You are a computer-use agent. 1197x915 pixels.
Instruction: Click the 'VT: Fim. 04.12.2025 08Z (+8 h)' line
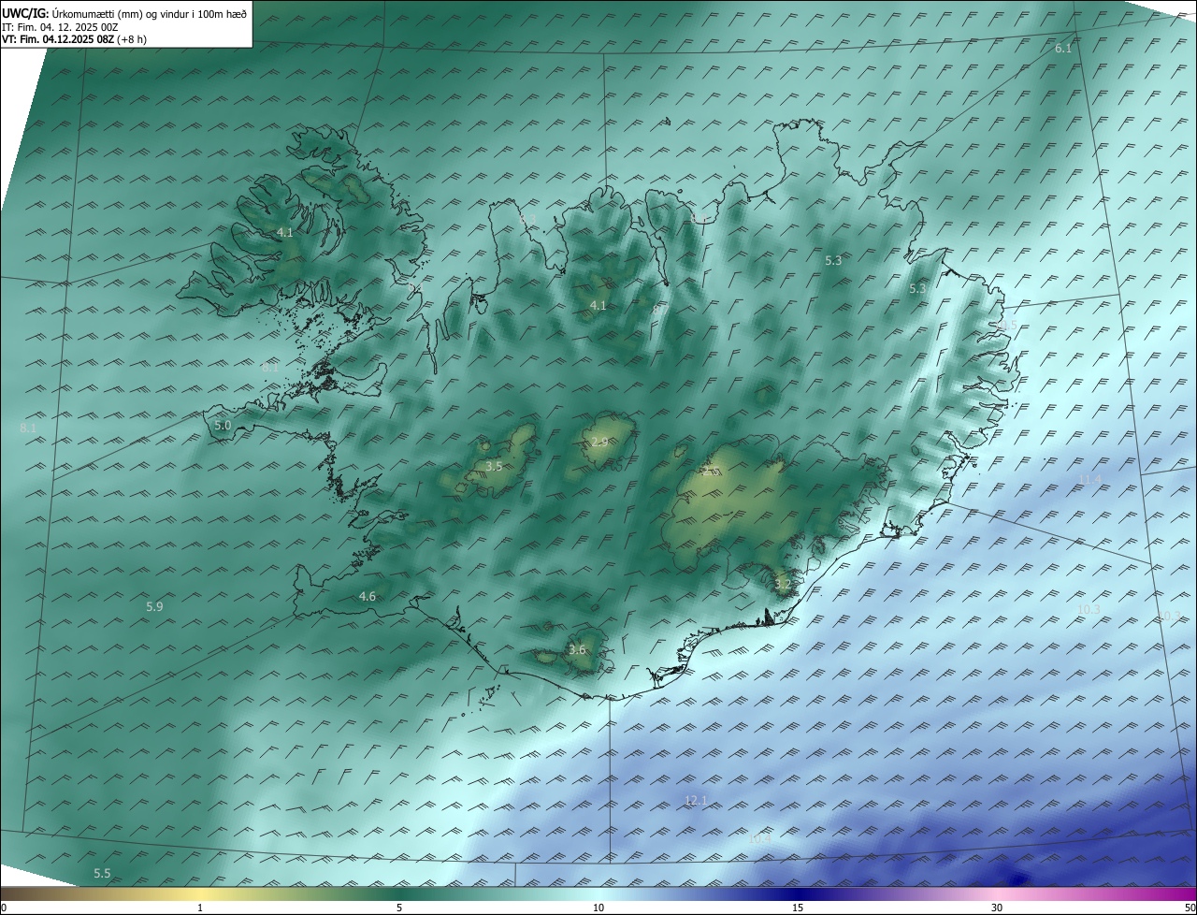tap(74, 39)
